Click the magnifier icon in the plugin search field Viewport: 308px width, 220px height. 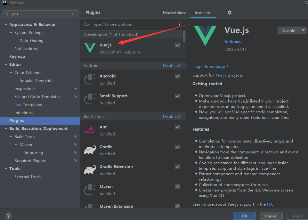click(x=86, y=24)
